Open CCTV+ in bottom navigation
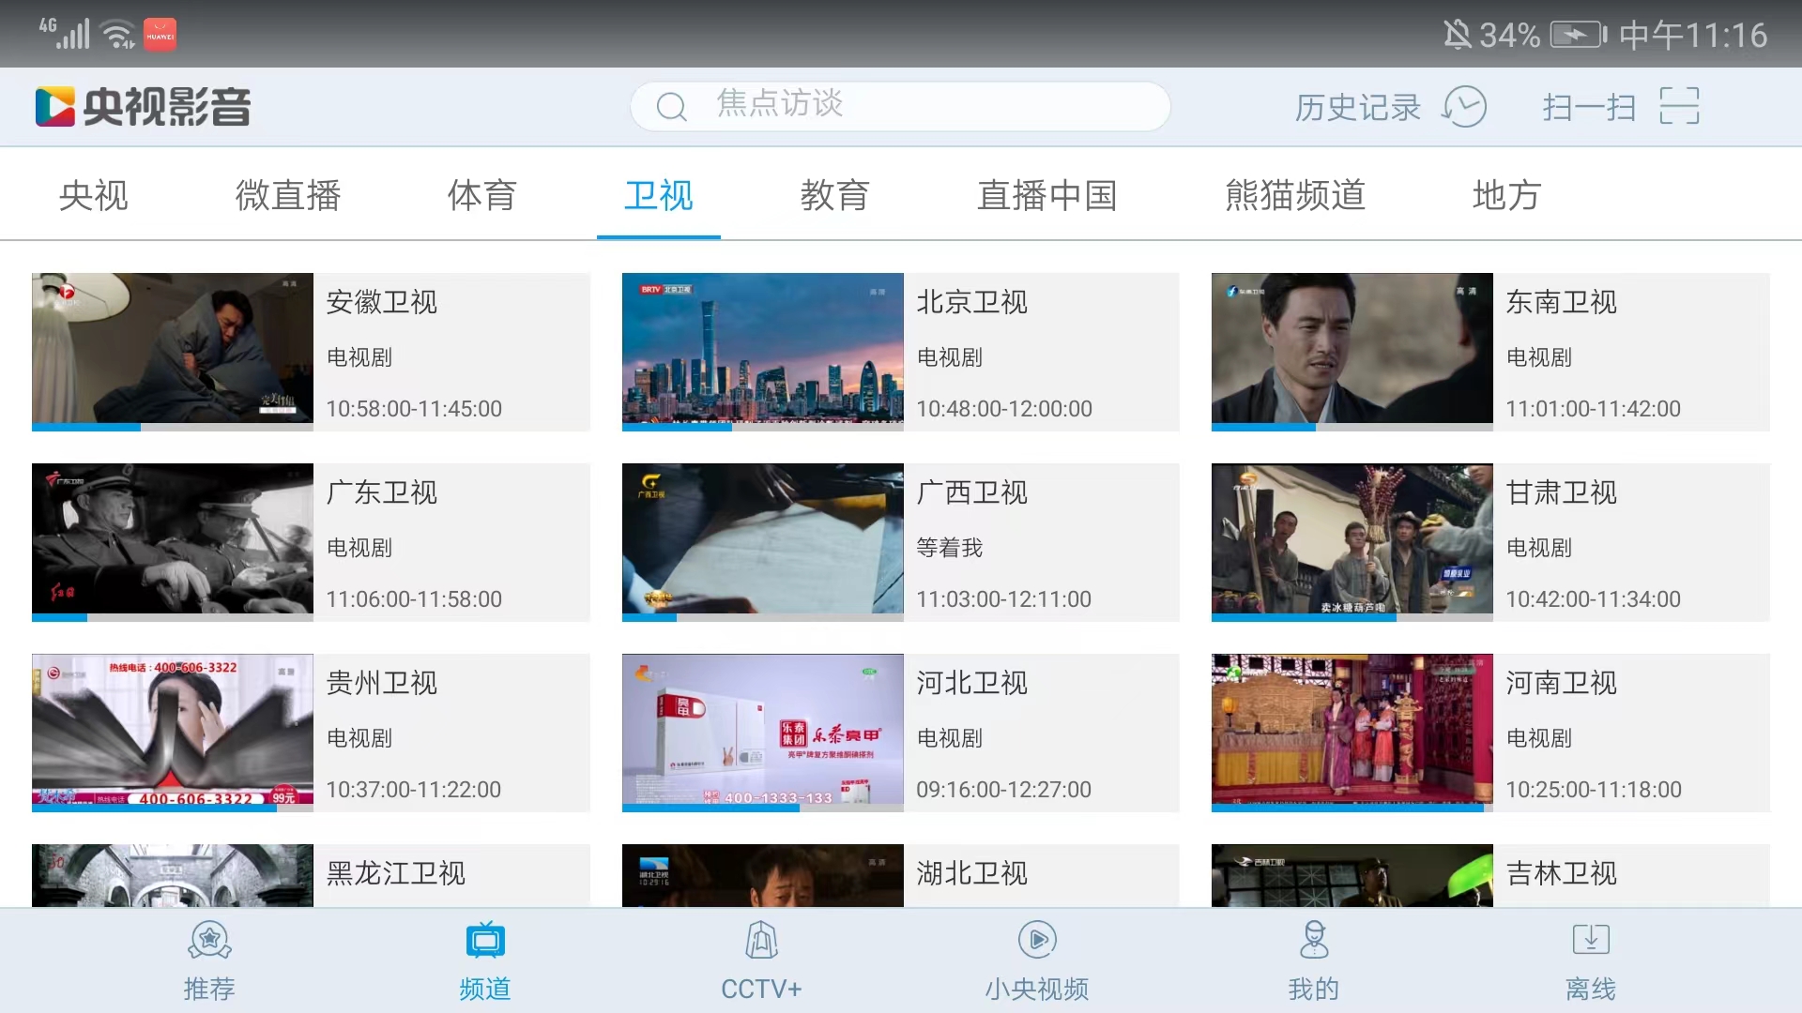Image resolution: width=1802 pixels, height=1013 pixels. (761, 960)
